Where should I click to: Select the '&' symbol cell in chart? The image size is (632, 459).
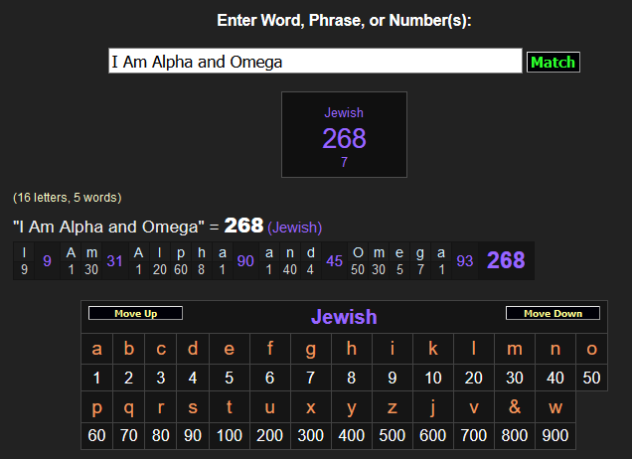[x=515, y=406]
